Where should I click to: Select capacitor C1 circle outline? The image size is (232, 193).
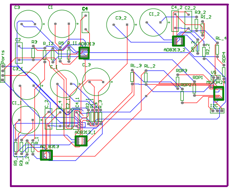[62, 24]
